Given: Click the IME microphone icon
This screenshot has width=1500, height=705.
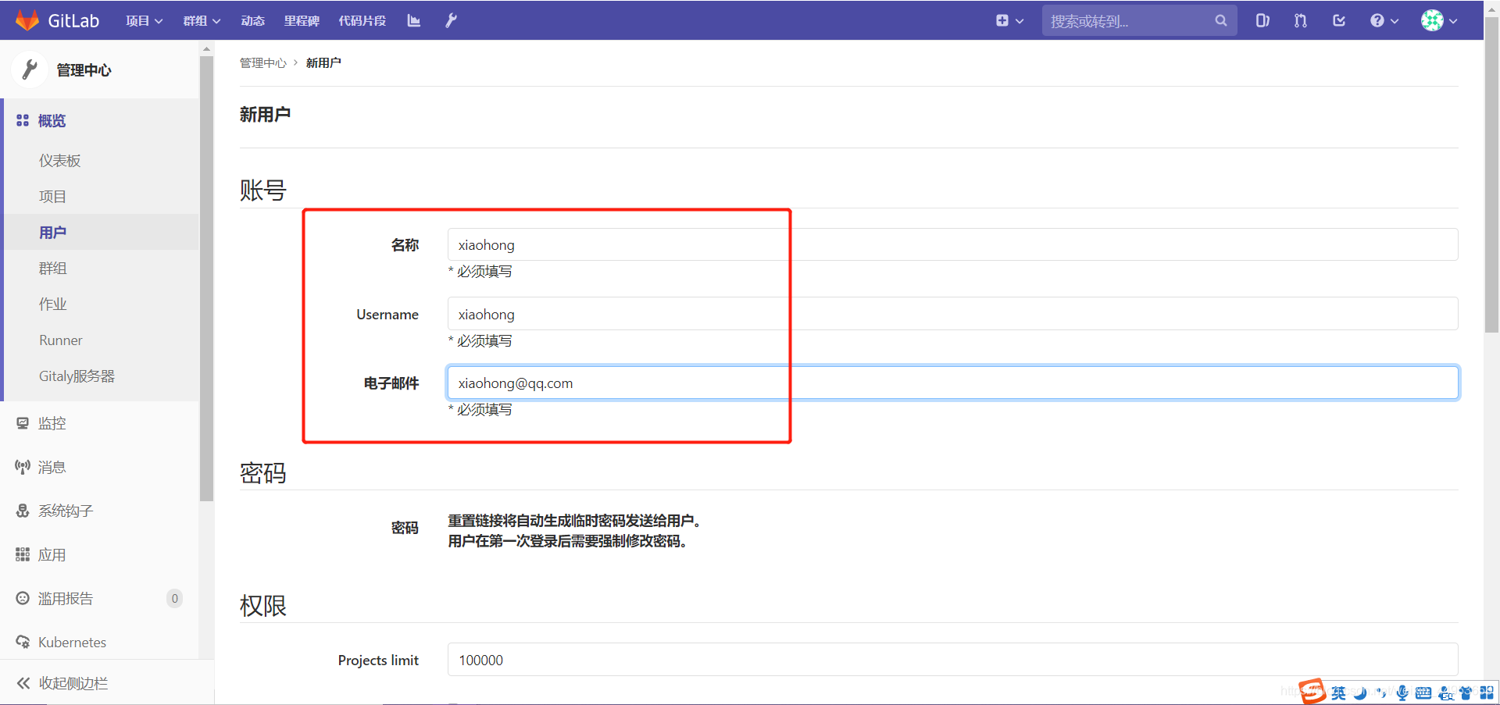Looking at the screenshot, I should [x=1402, y=693].
